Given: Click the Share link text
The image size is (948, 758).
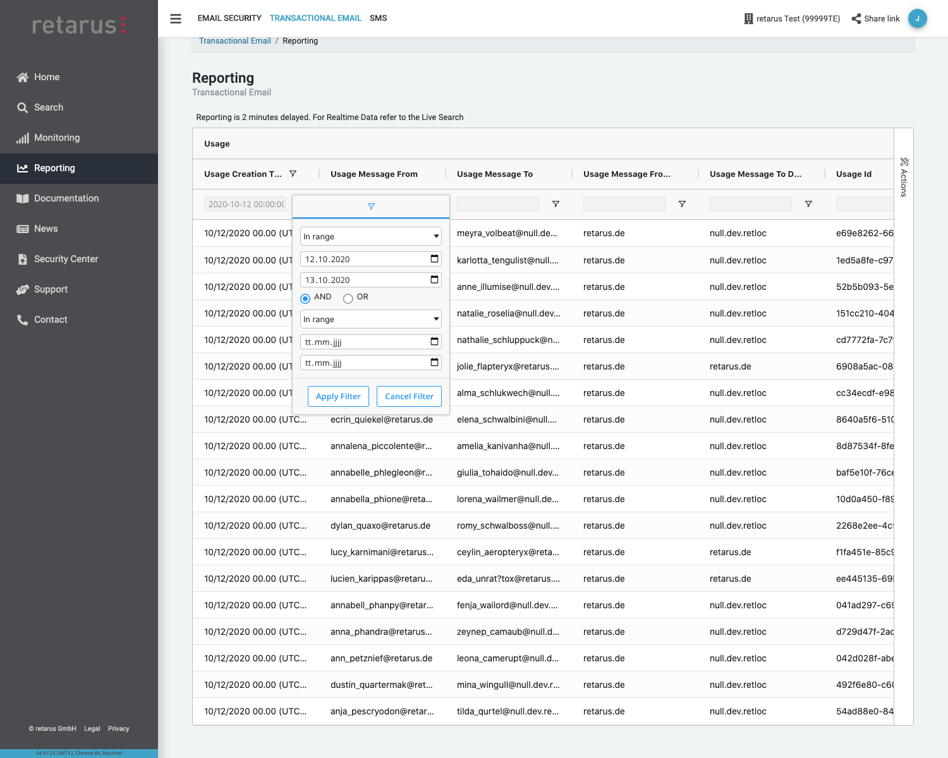Looking at the screenshot, I should click(x=882, y=19).
